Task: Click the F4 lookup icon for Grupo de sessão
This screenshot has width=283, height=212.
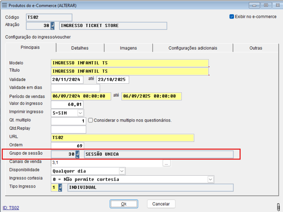Action: (x=78, y=154)
